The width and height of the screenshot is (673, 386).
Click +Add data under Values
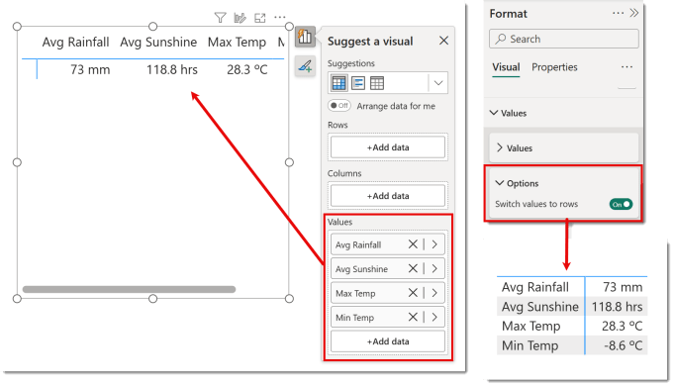click(x=388, y=341)
